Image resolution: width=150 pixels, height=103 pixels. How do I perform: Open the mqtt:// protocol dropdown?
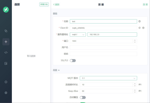point(78,35)
